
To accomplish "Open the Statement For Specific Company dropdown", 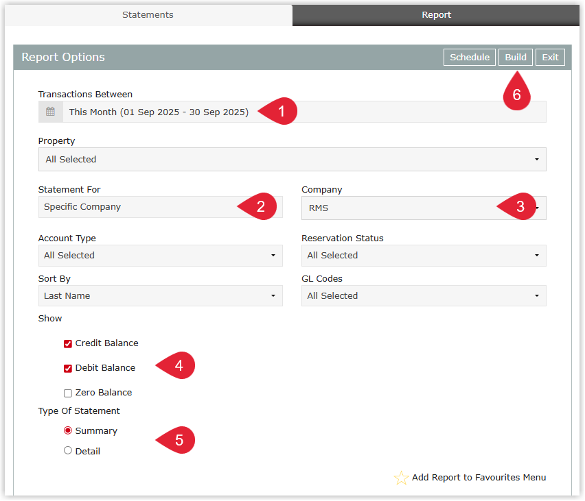I will [x=161, y=207].
